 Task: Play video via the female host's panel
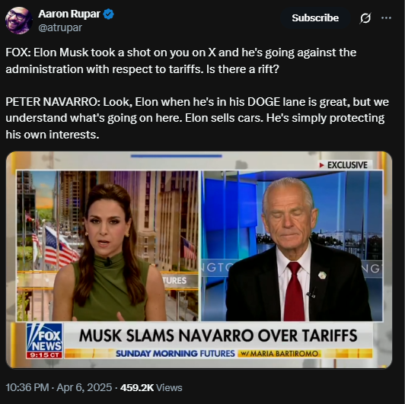pos(107,246)
